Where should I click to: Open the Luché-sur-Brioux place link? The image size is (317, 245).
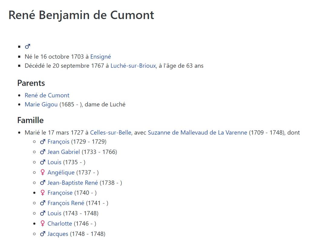133,66
